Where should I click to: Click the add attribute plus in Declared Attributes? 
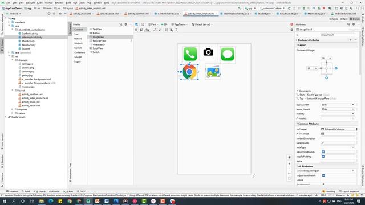(351, 40)
